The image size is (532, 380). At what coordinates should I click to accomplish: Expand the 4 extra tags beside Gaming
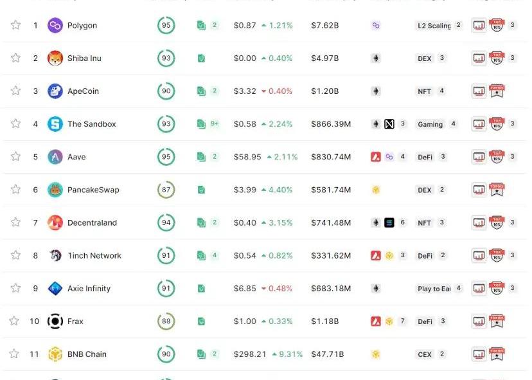(454, 124)
